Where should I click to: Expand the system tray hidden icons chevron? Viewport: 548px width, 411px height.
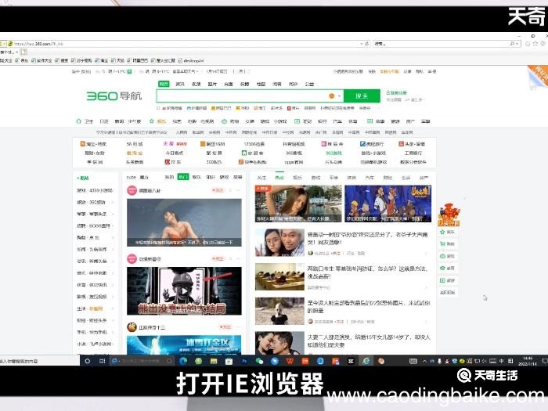pos(424,361)
